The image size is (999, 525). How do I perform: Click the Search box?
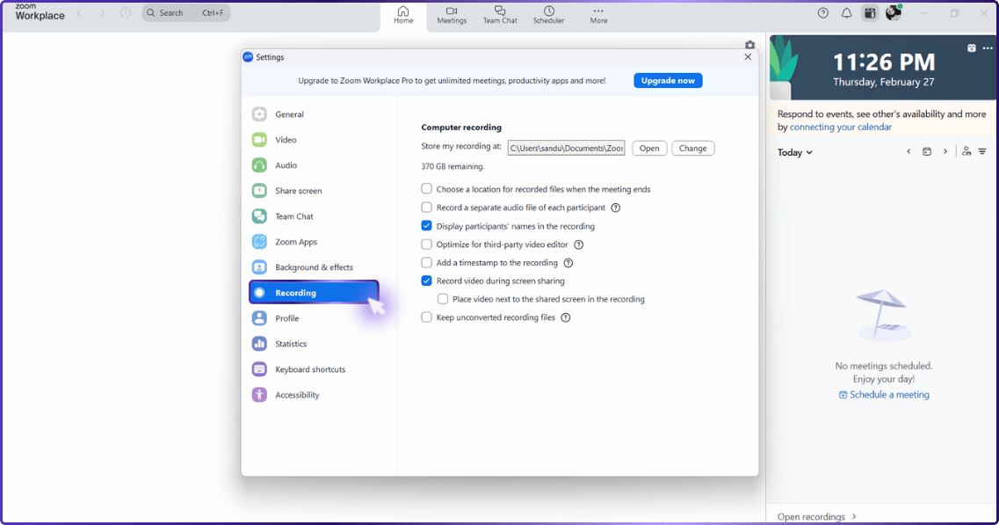click(186, 13)
